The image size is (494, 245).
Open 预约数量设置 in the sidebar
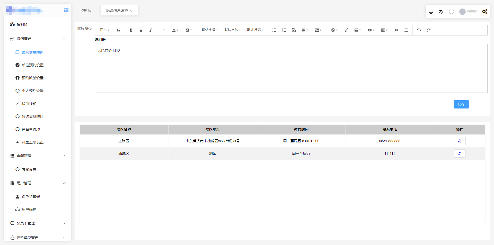coord(38,78)
